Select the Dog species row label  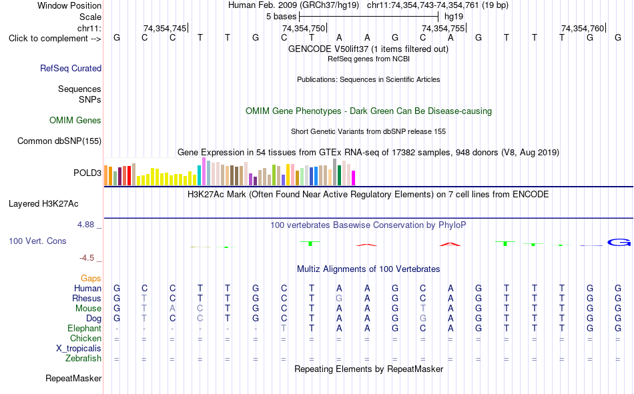(94, 319)
